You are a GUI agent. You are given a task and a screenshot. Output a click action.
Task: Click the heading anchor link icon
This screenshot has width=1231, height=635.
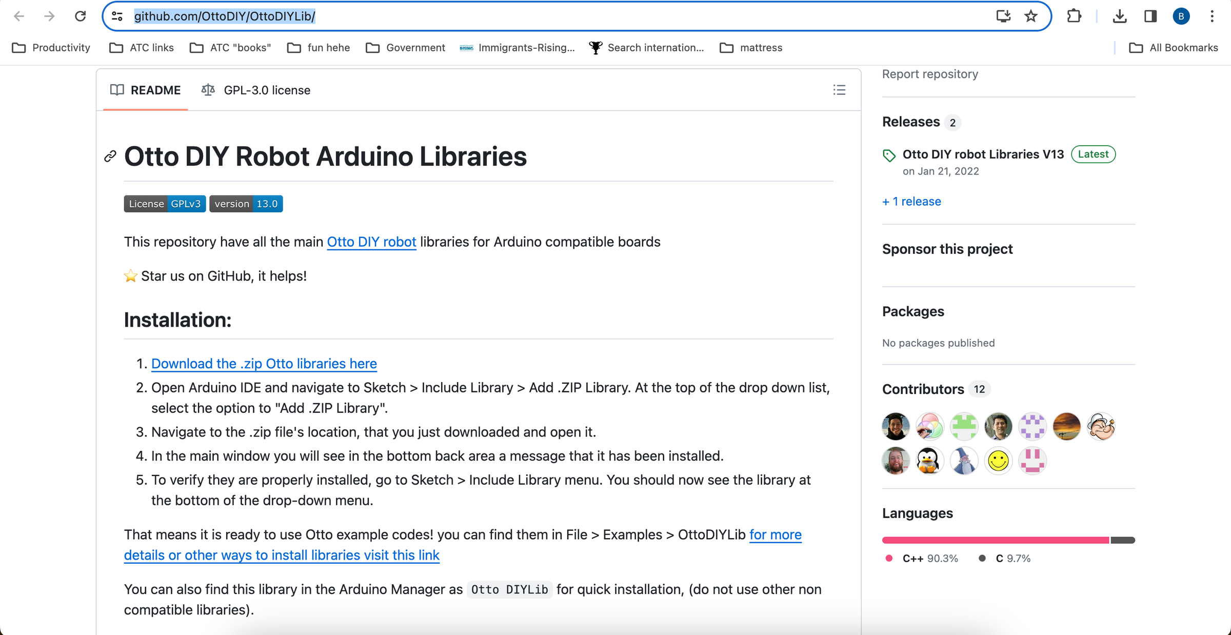point(110,156)
